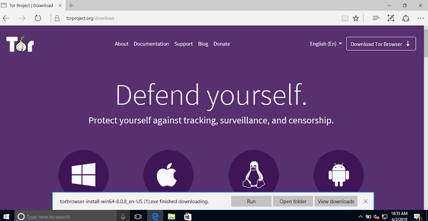Go to the Support page

pyautogui.click(x=183, y=44)
